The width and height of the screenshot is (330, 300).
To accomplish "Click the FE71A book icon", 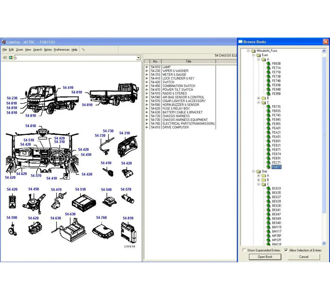I will 268,68.
